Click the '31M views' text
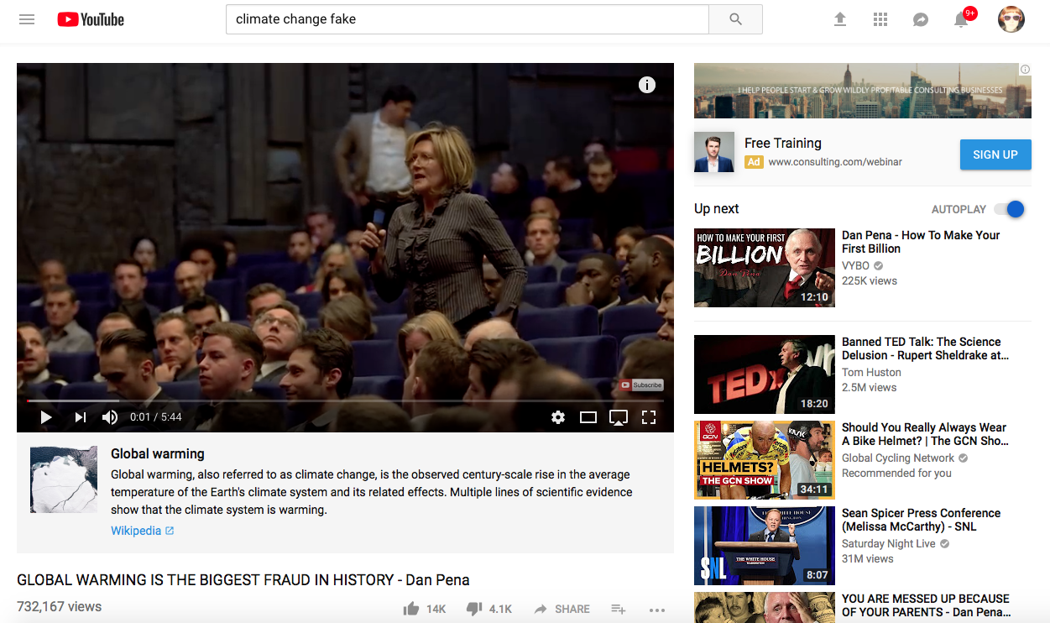The height and width of the screenshot is (623, 1050). [x=868, y=558]
